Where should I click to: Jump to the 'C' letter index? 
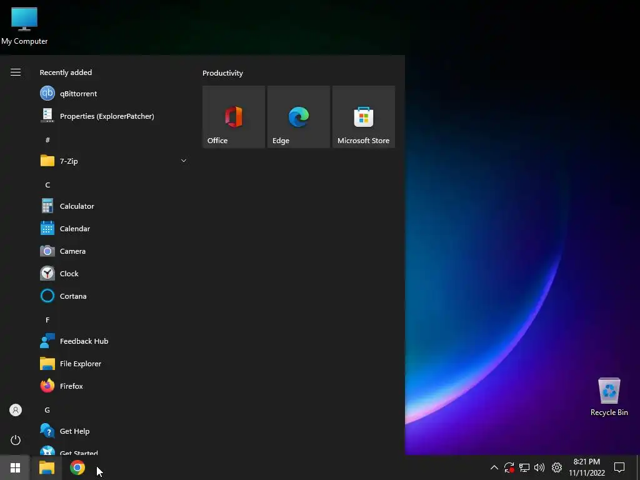point(47,185)
